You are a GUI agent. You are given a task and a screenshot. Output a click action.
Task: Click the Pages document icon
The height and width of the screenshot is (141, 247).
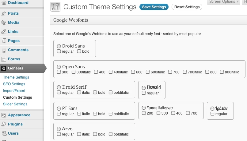click(x=4, y=41)
